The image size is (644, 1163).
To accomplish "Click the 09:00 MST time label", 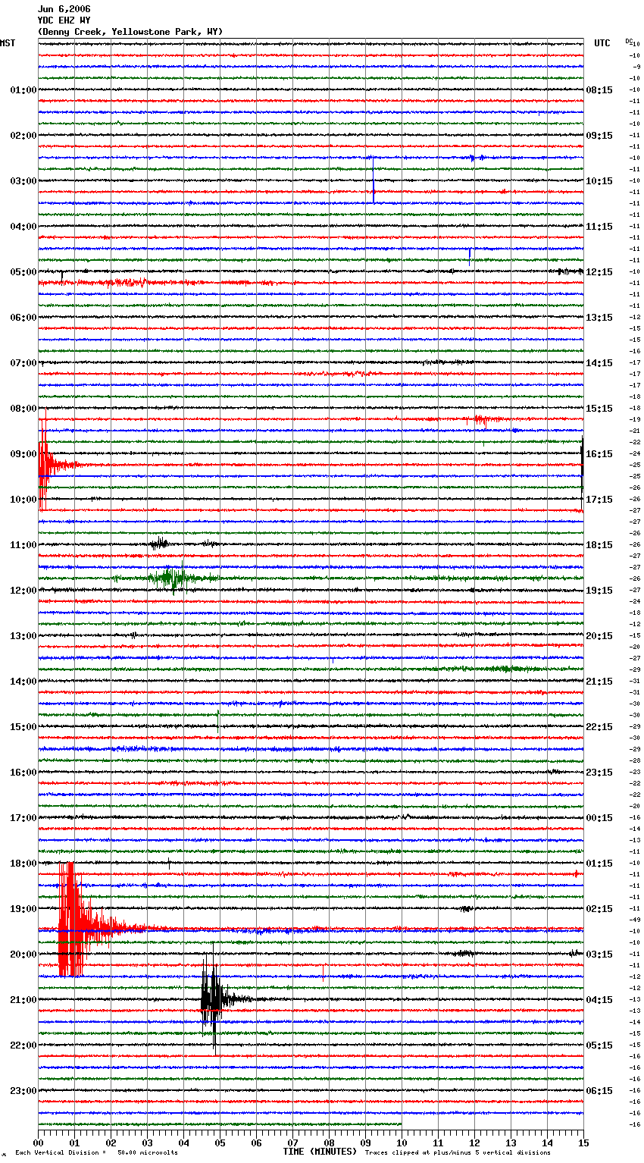I will [x=23, y=454].
